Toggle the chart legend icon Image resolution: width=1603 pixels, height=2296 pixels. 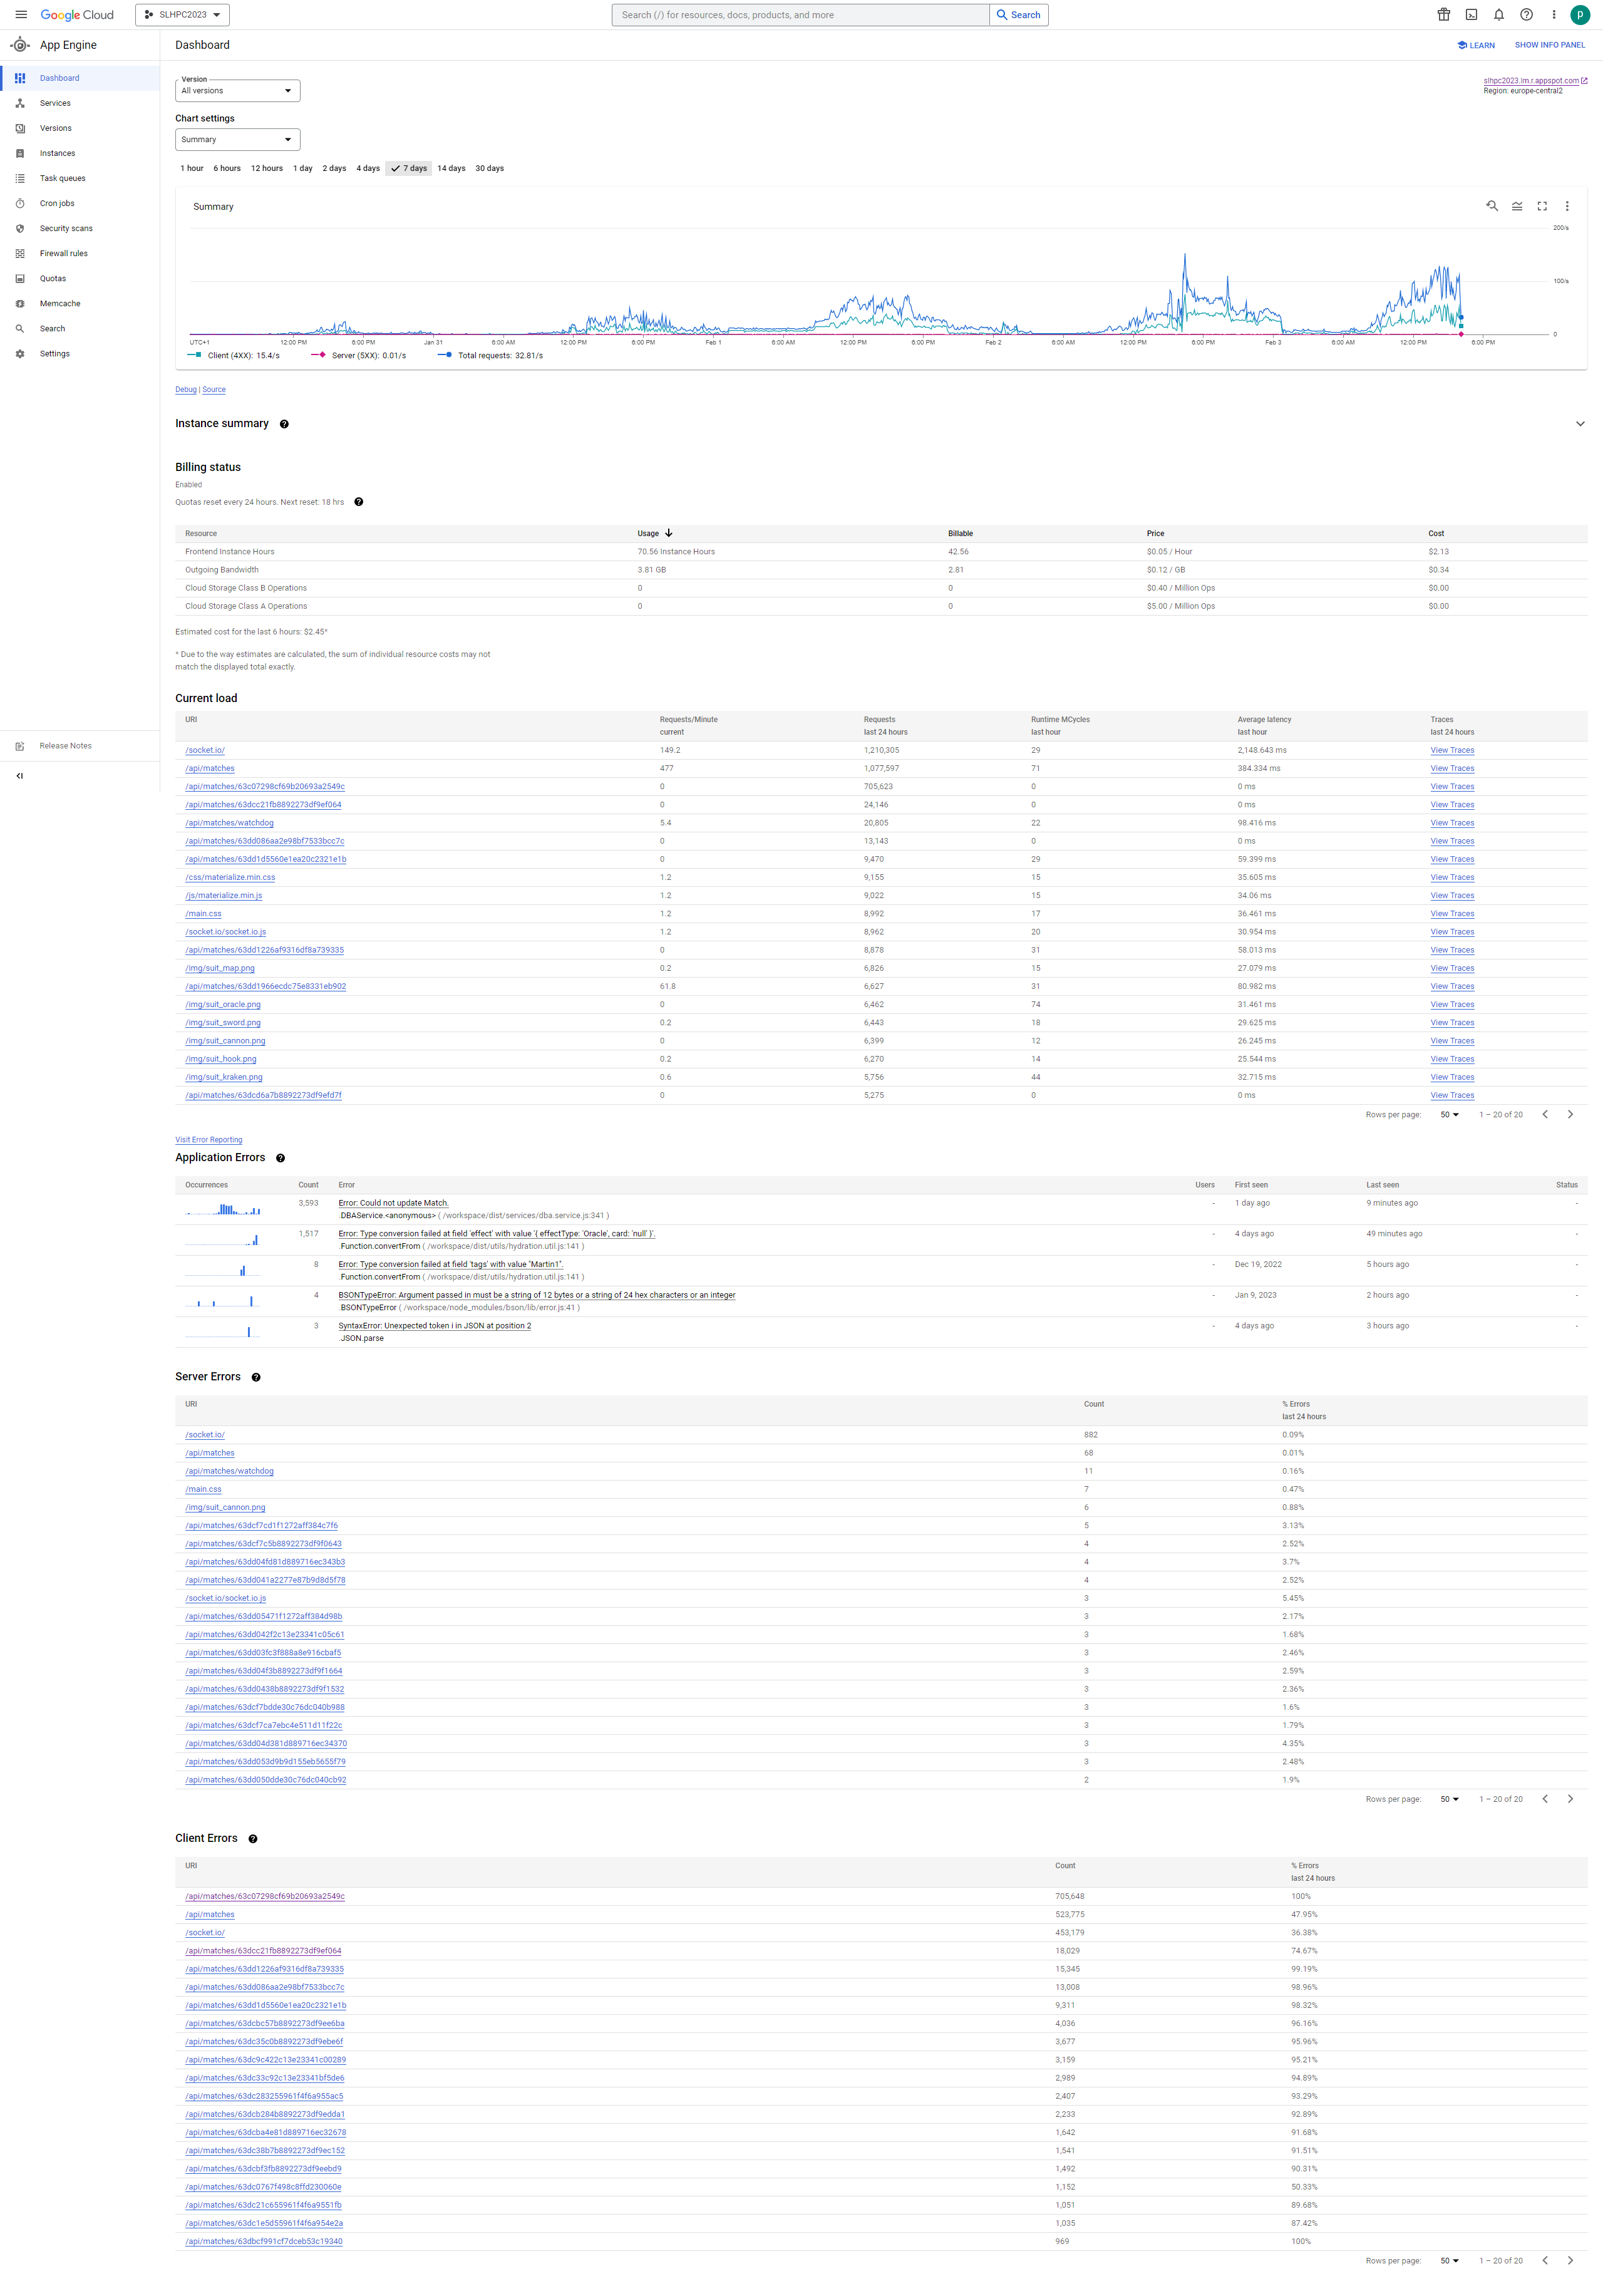pyautogui.click(x=1516, y=206)
